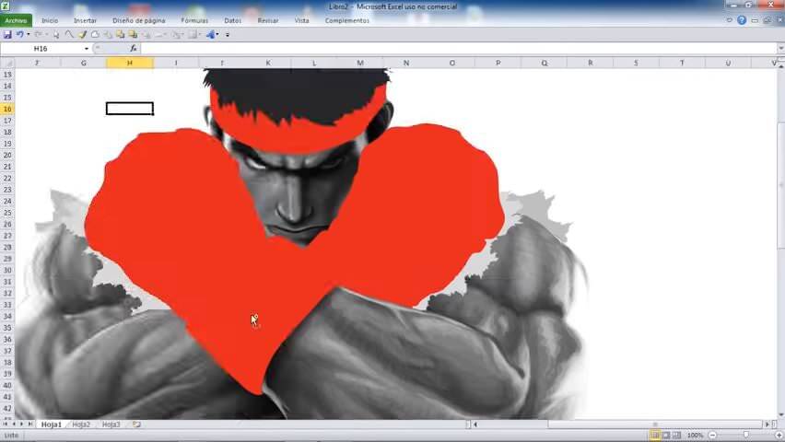Click the zoom slider handle

746,436
